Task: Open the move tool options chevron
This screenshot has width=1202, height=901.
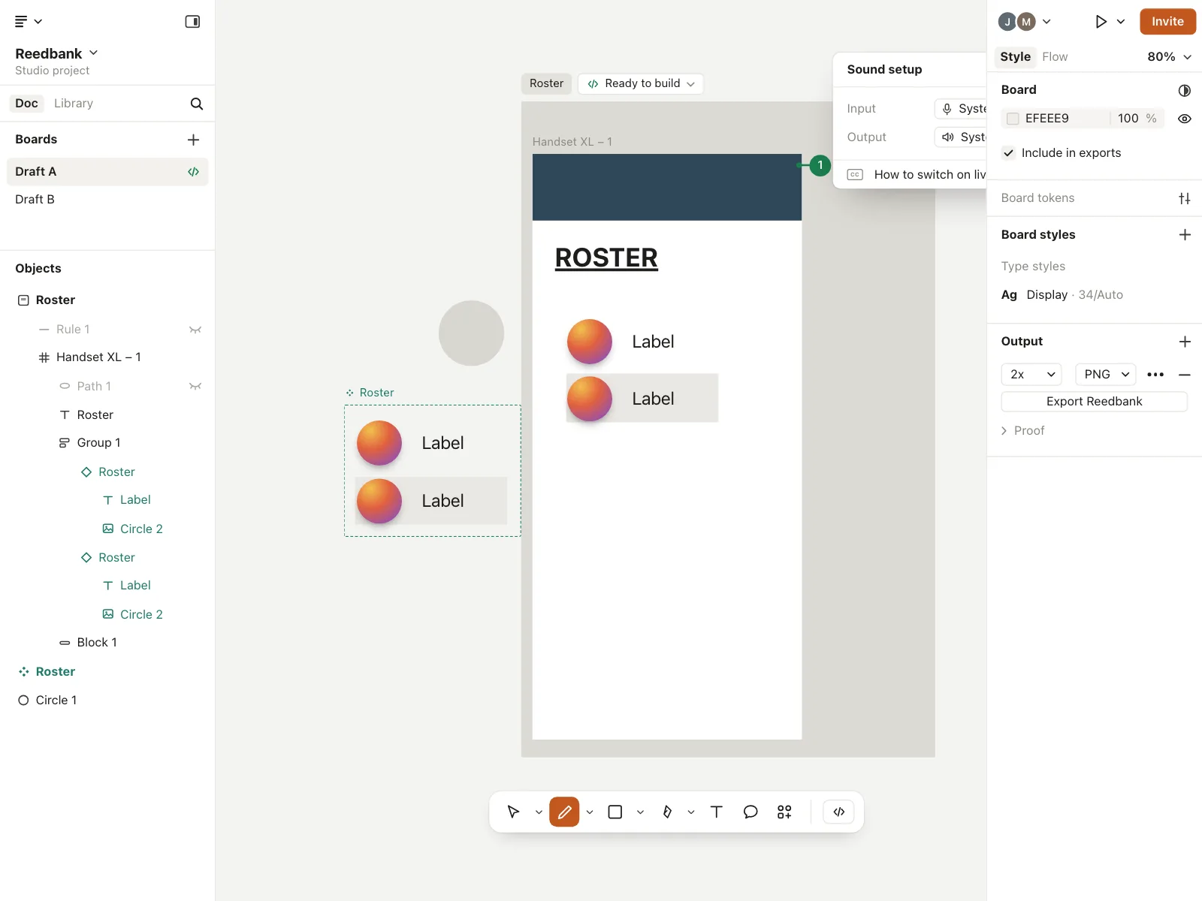Action: coord(539,812)
